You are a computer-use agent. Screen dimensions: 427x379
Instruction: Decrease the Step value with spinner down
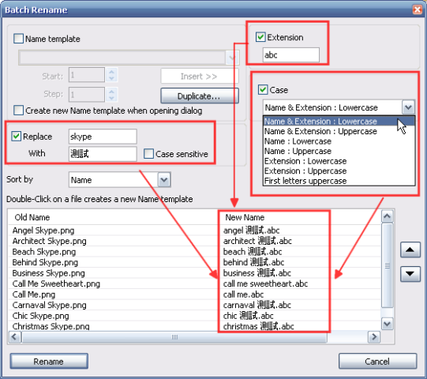pos(111,98)
